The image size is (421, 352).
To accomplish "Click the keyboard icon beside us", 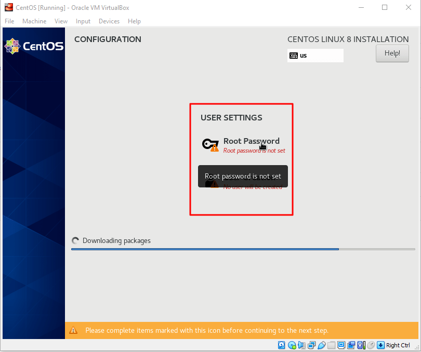I will (x=294, y=56).
